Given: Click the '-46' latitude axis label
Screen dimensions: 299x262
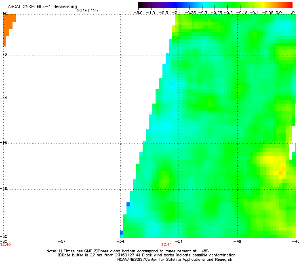Looking at the screenshot, I should click(x=4, y=142).
